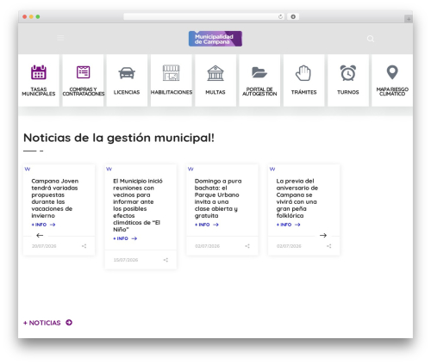This screenshot has width=431, height=364.
Task: Click the round extension icon beside the address bar
Action: (x=293, y=16)
